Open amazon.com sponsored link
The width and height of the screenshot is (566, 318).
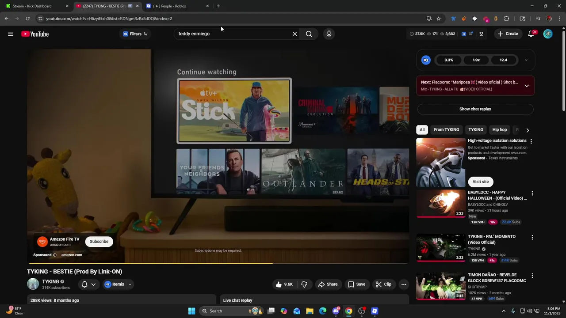tap(72, 255)
